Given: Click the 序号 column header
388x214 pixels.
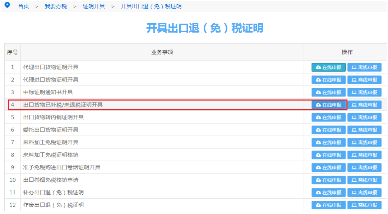Looking at the screenshot, I should 12,52.
